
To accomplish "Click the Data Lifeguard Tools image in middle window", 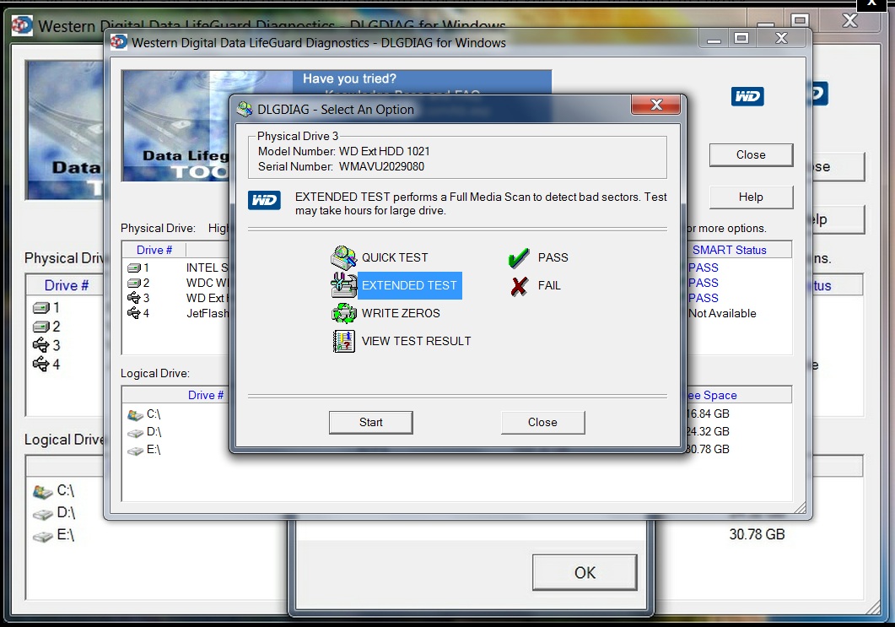I will (x=175, y=126).
